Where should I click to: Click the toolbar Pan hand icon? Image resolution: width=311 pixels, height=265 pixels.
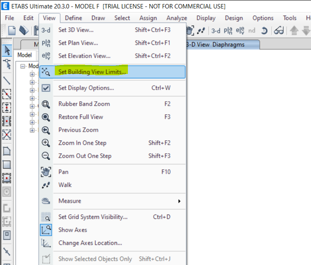[190, 31]
